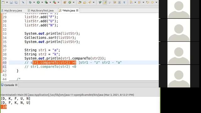This screenshot has width=201, height=113.
Task: Click console output [D, F, K, N, U]
Action: tap(15, 103)
